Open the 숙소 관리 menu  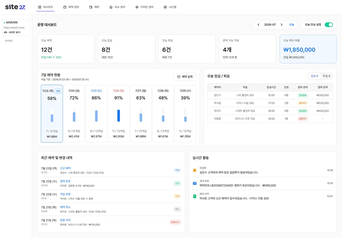(x=117, y=7)
